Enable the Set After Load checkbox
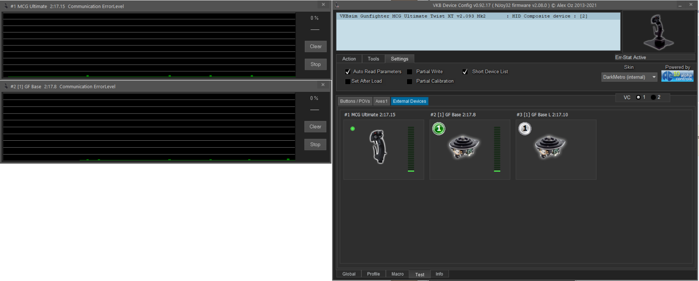Screen dimensions: 699x281 coord(348,81)
